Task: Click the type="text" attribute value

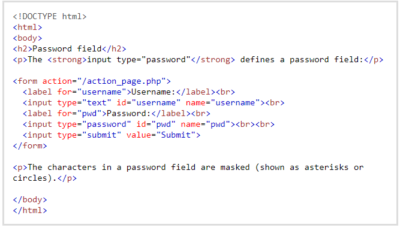Action: pos(97,103)
